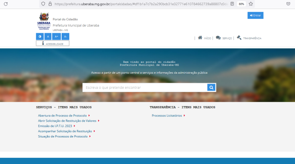Image resolution: width=295 pixels, height=164 pixels.
Task: Open the Pocket save icon in the toolbar
Action: pyautogui.click(x=288, y=4)
